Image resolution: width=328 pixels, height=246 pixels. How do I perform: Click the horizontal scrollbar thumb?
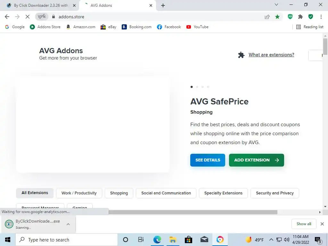pyautogui.click(x=193, y=212)
